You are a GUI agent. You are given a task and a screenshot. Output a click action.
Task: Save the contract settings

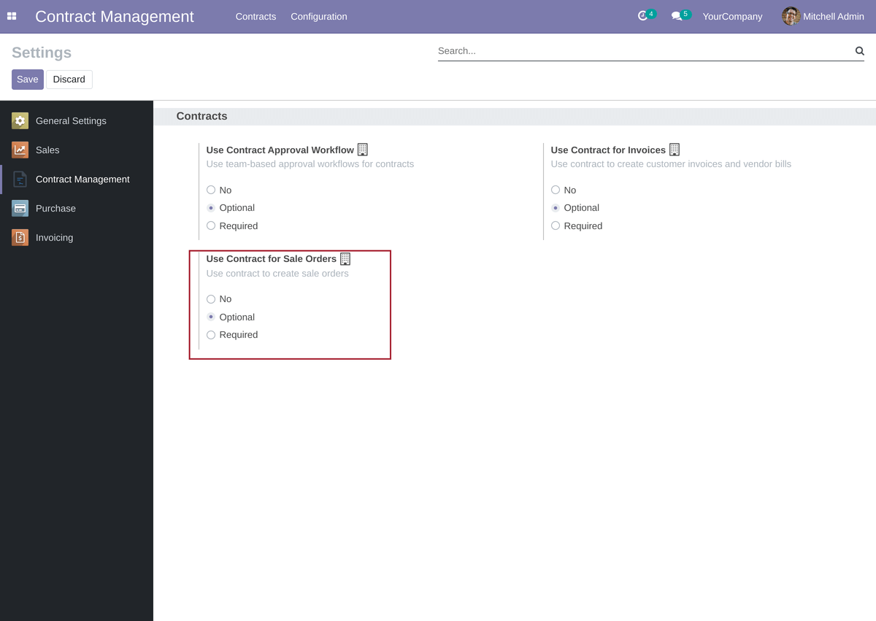[27, 79]
